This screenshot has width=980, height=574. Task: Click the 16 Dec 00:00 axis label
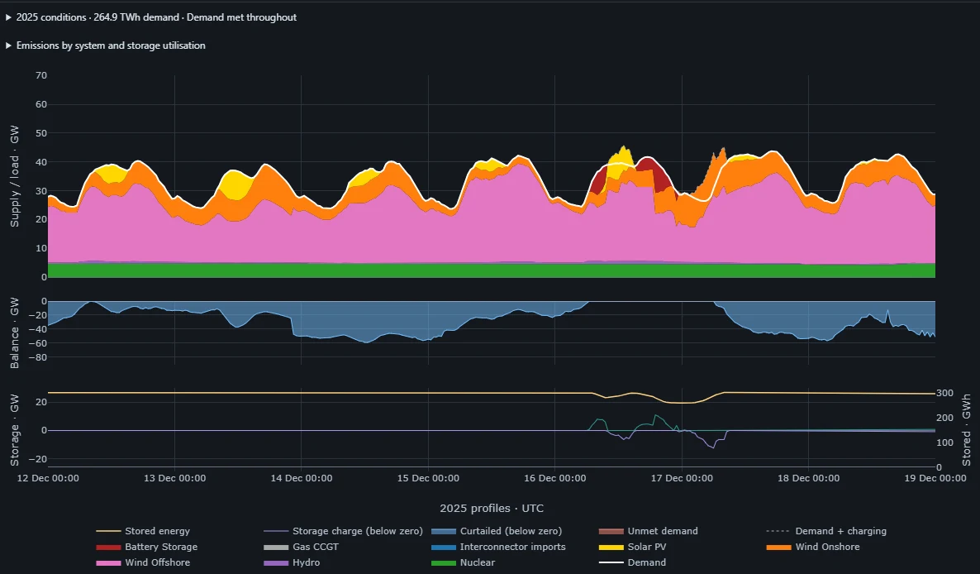555,478
